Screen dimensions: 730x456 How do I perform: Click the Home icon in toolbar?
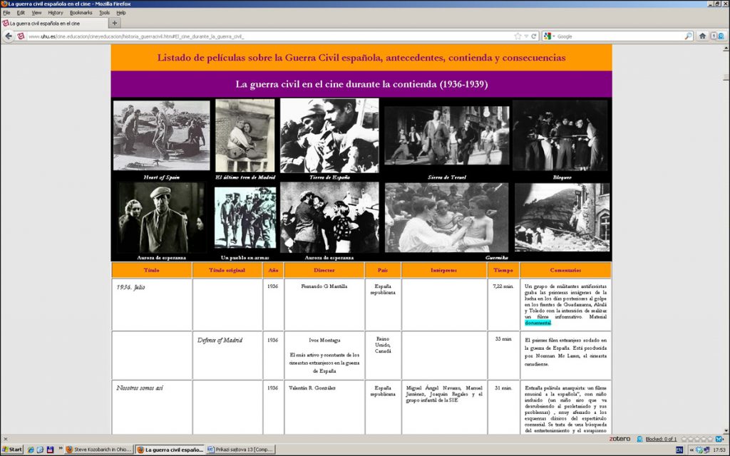702,36
